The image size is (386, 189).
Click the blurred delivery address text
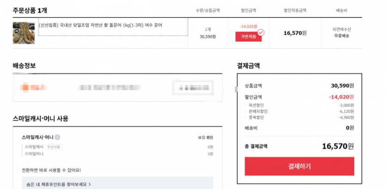(112, 87)
